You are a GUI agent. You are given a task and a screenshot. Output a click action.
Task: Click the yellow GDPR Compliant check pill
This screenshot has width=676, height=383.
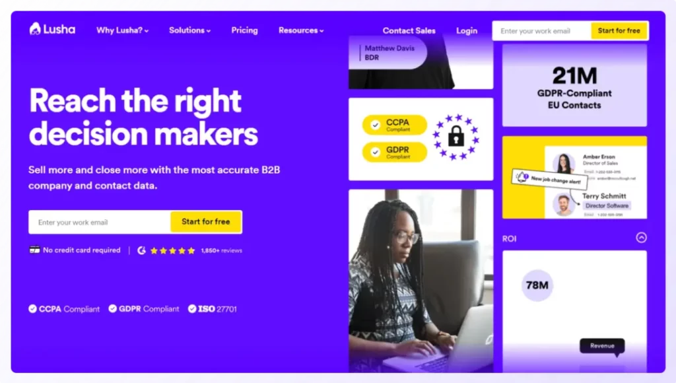pyautogui.click(x=395, y=153)
